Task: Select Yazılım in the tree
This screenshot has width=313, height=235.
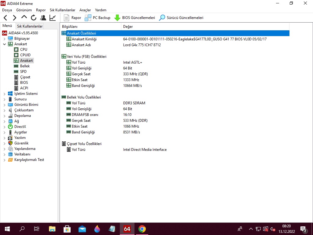Action: coord(20,138)
